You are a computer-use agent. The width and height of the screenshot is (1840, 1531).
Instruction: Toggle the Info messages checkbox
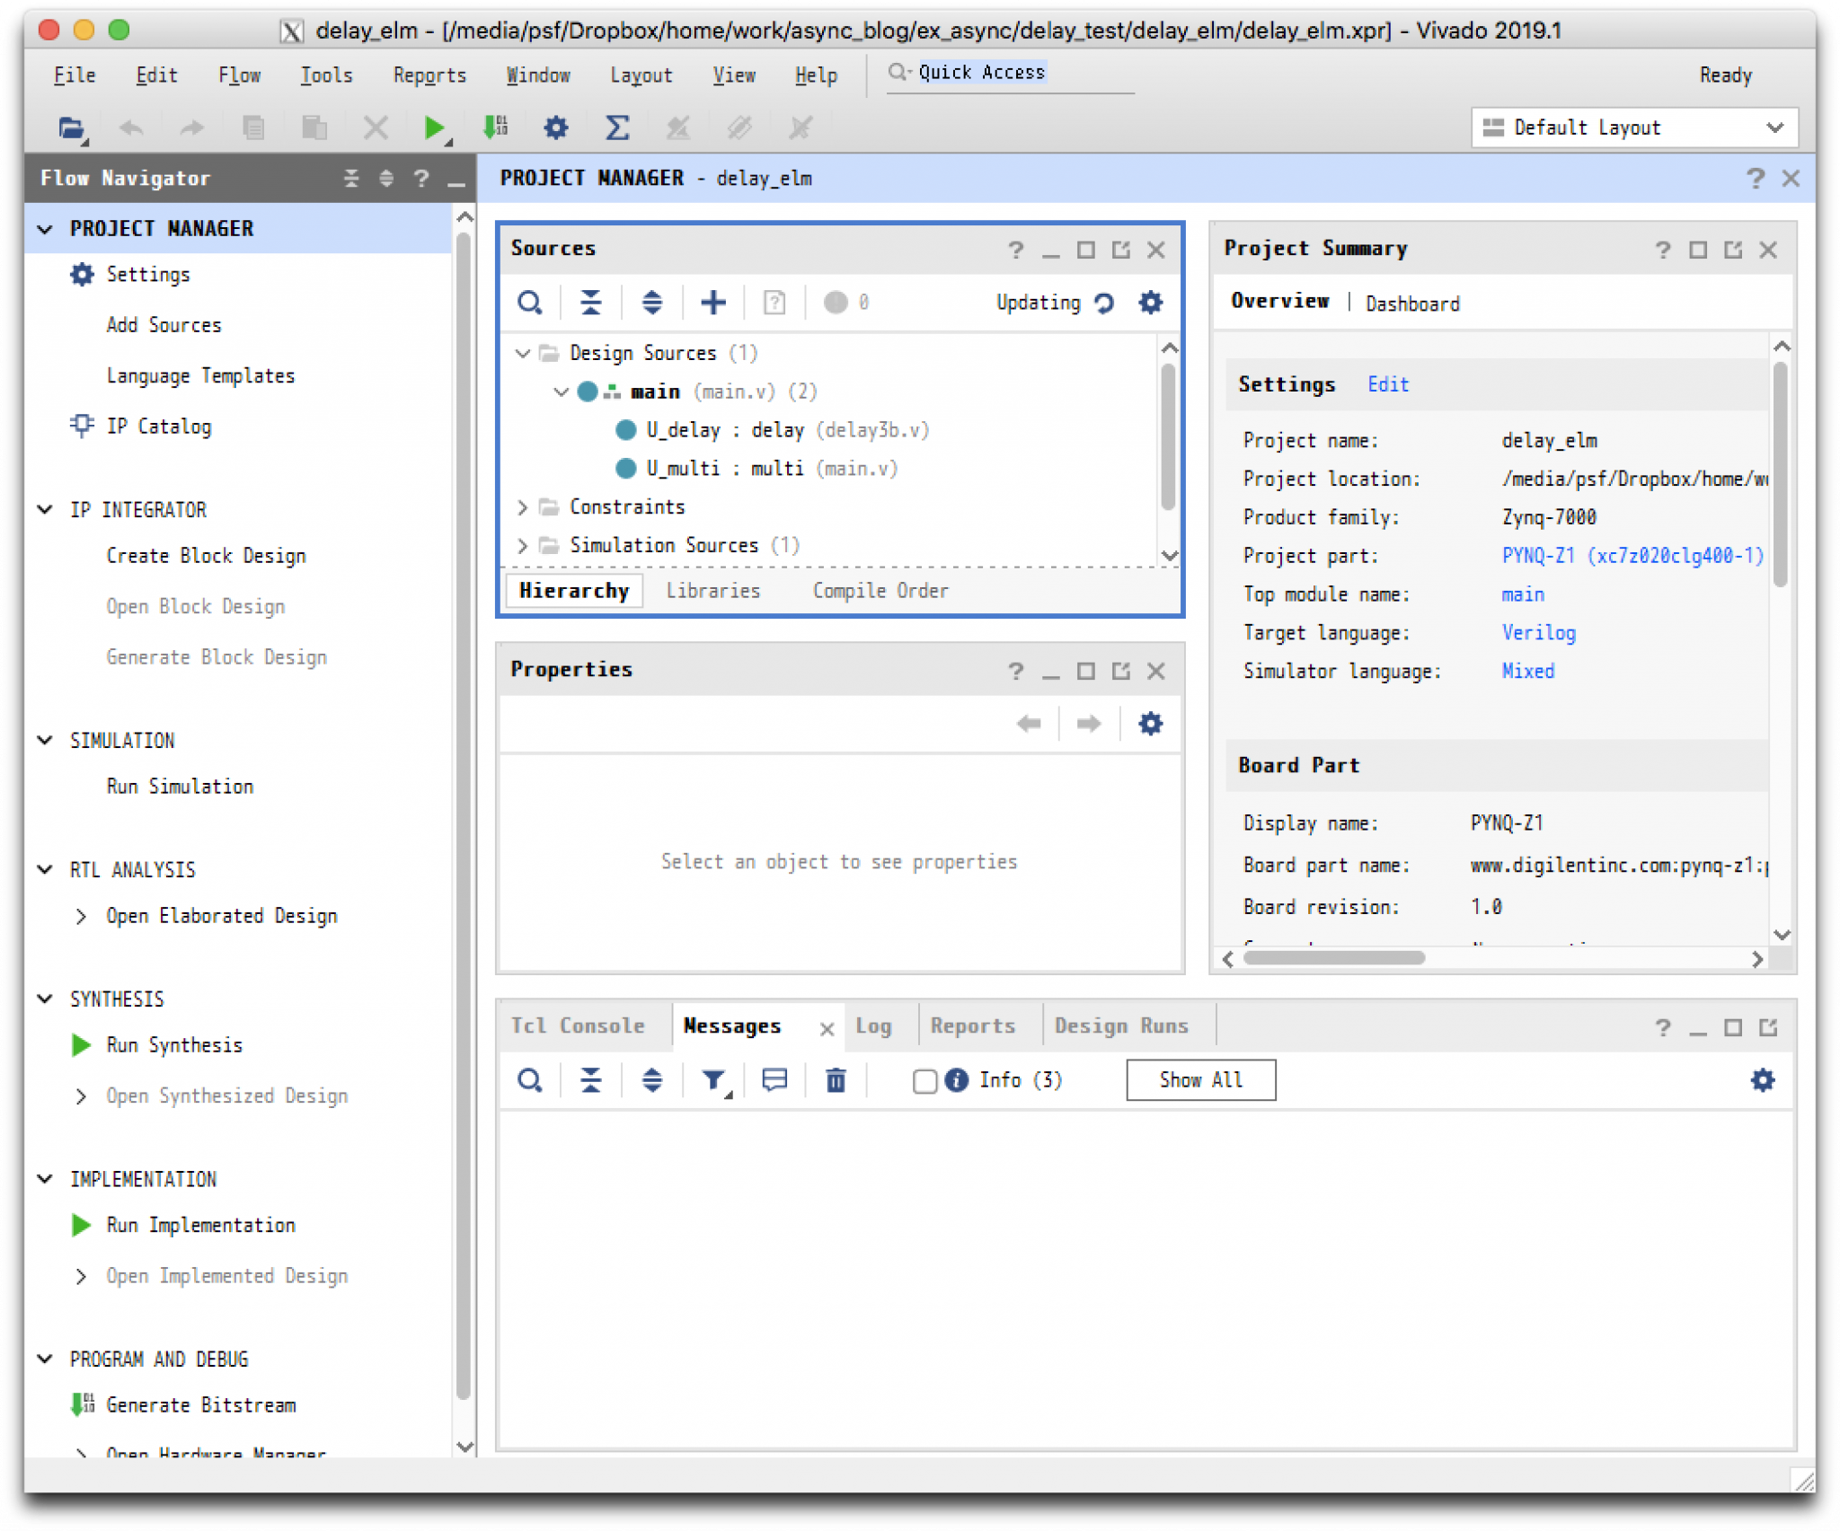[x=924, y=1080]
